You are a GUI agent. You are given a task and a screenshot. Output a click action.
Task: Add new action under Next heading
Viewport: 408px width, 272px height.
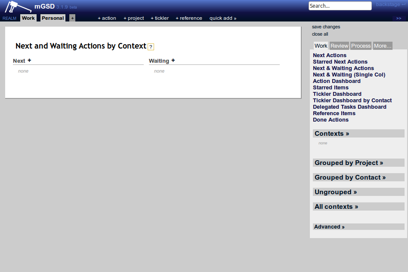pyautogui.click(x=29, y=60)
